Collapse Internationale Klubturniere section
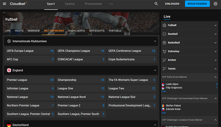 [155, 41]
